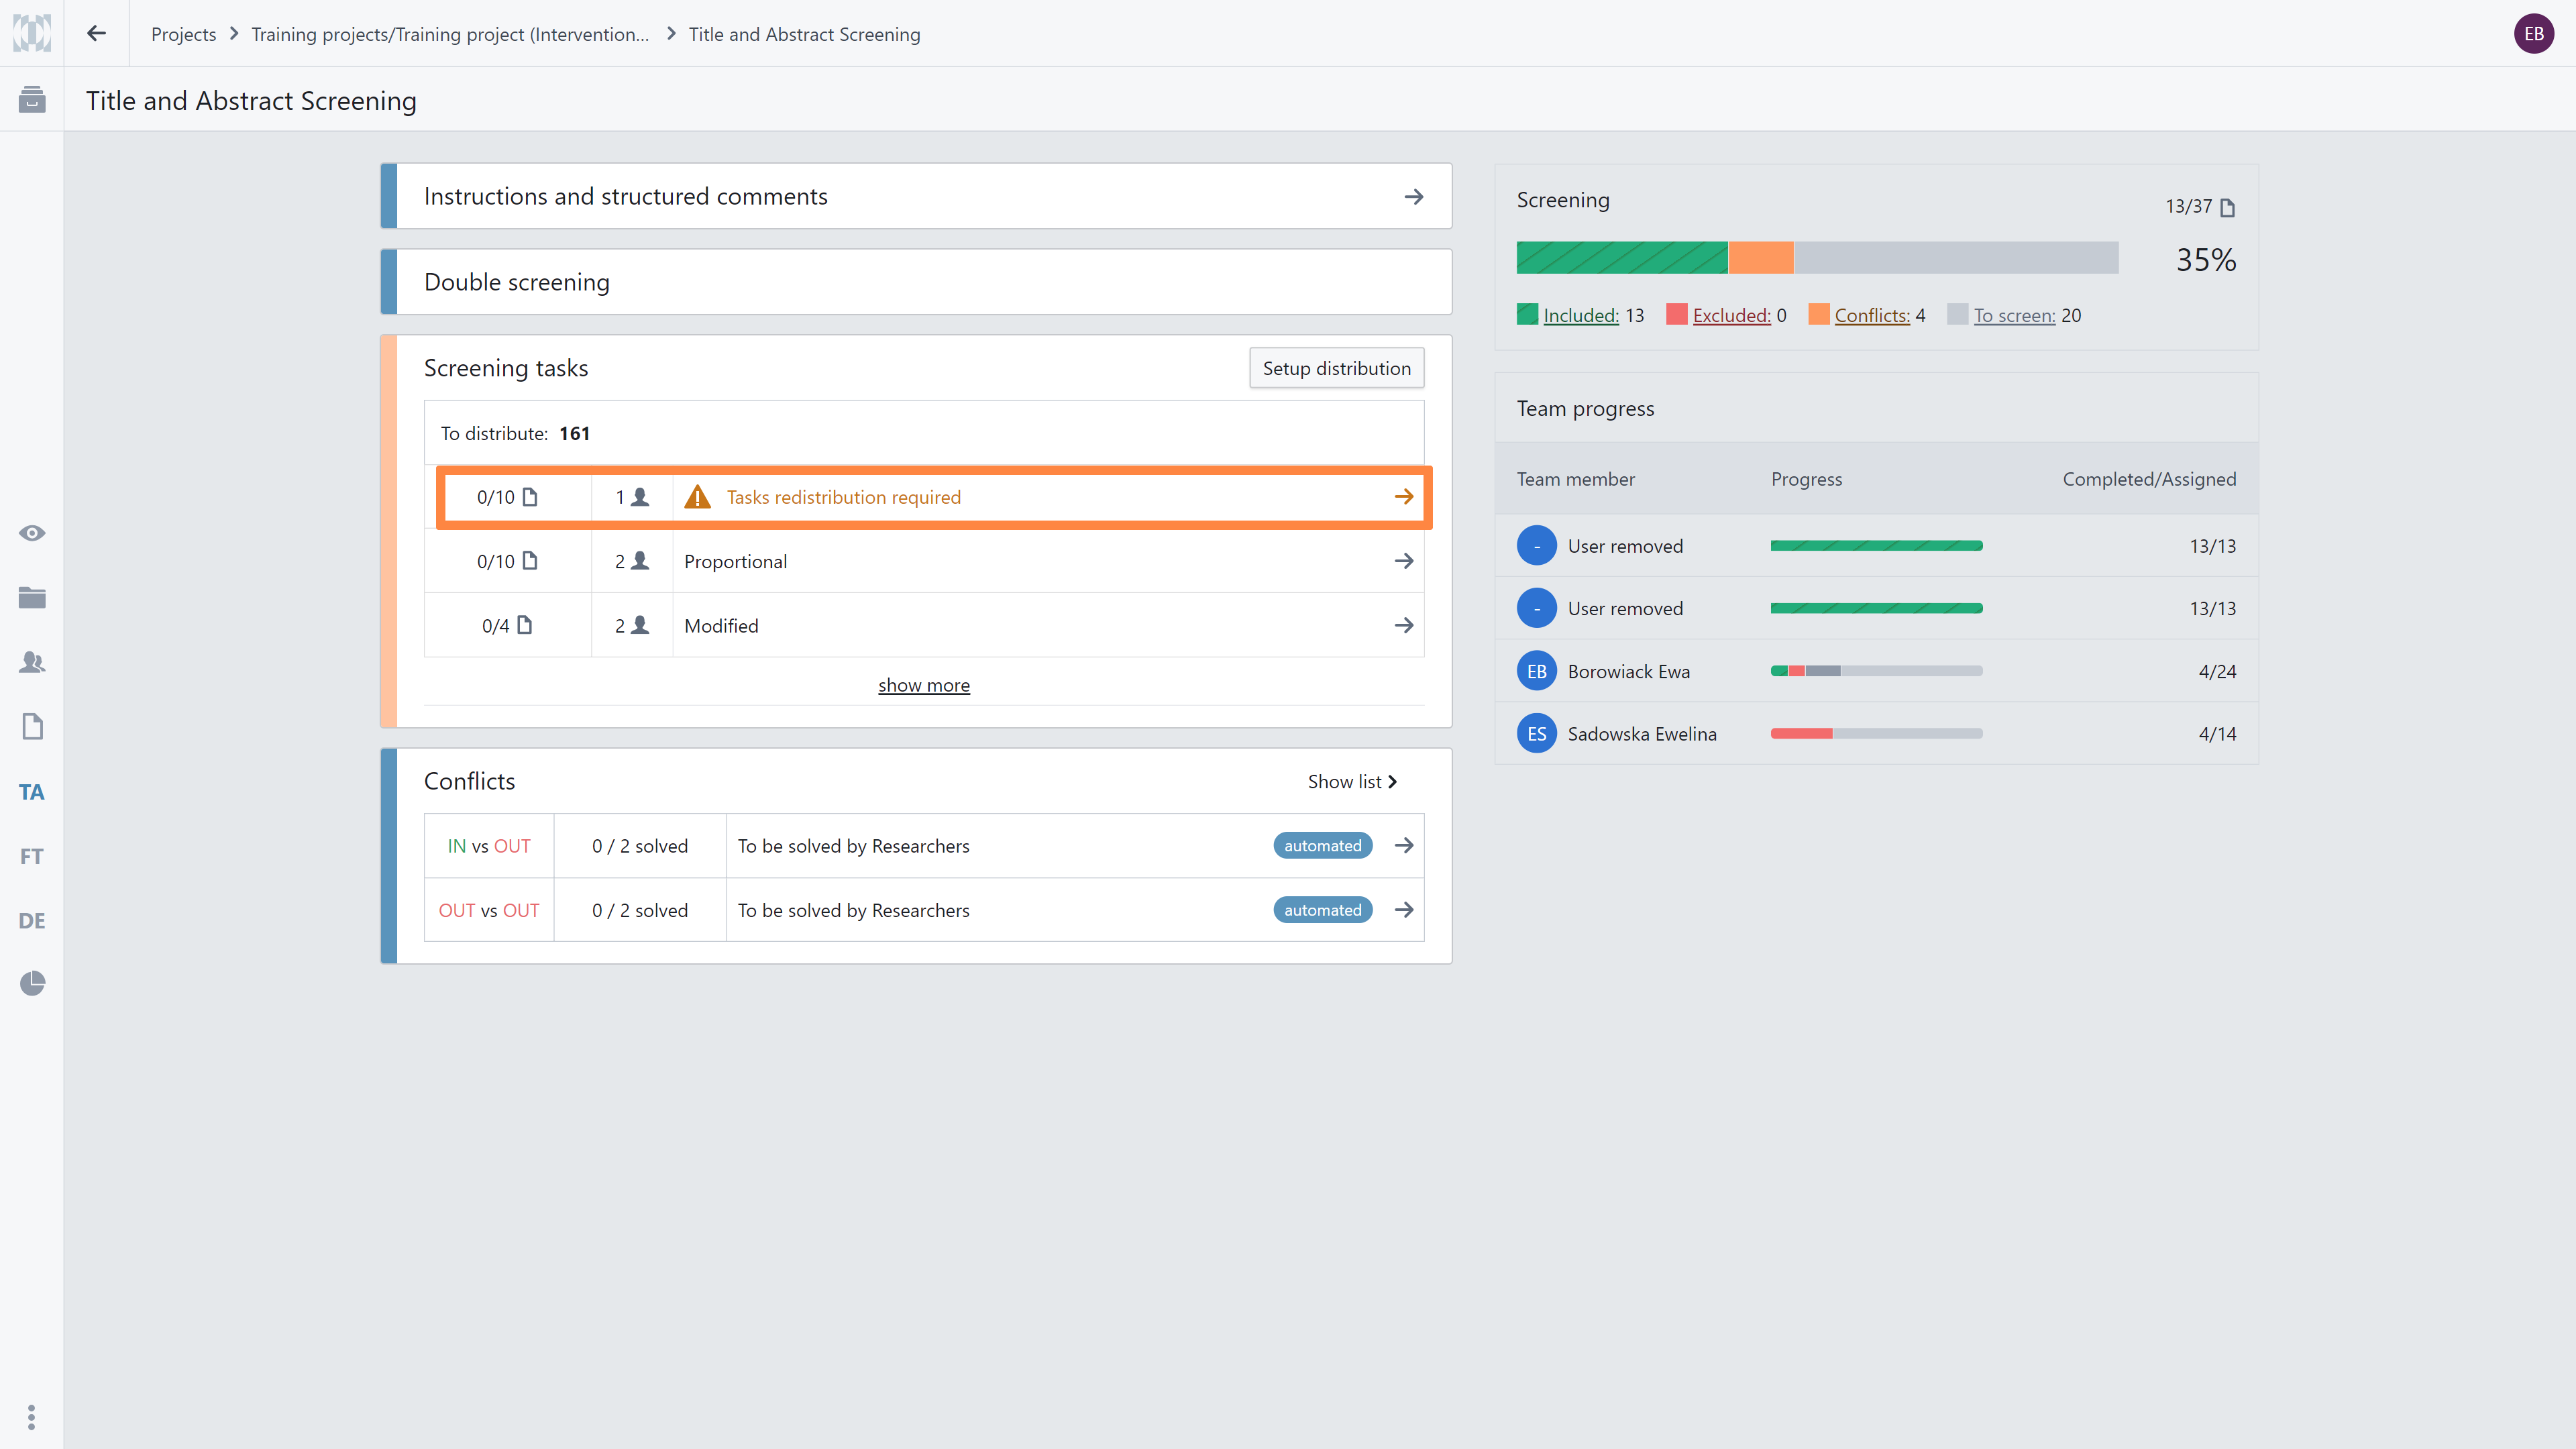Click document icon in Proportional row
Image resolution: width=2576 pixels, height=1449 pixels.
(530, 561)
